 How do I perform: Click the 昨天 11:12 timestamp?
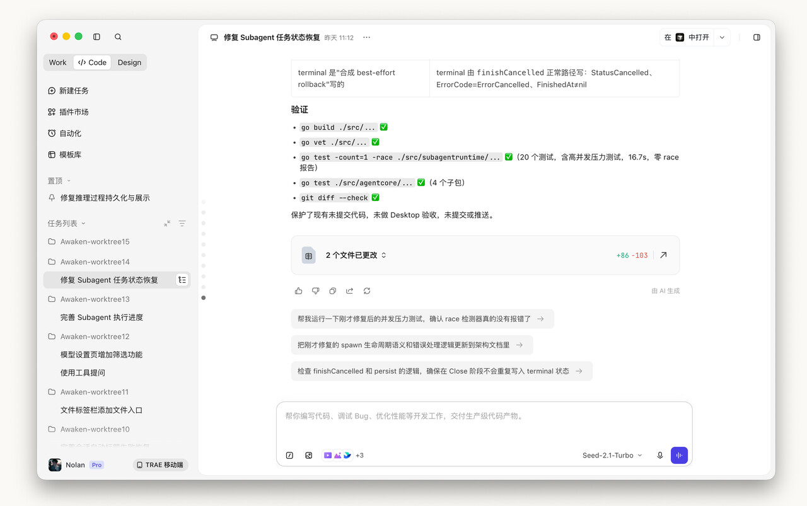pos(339,38)
